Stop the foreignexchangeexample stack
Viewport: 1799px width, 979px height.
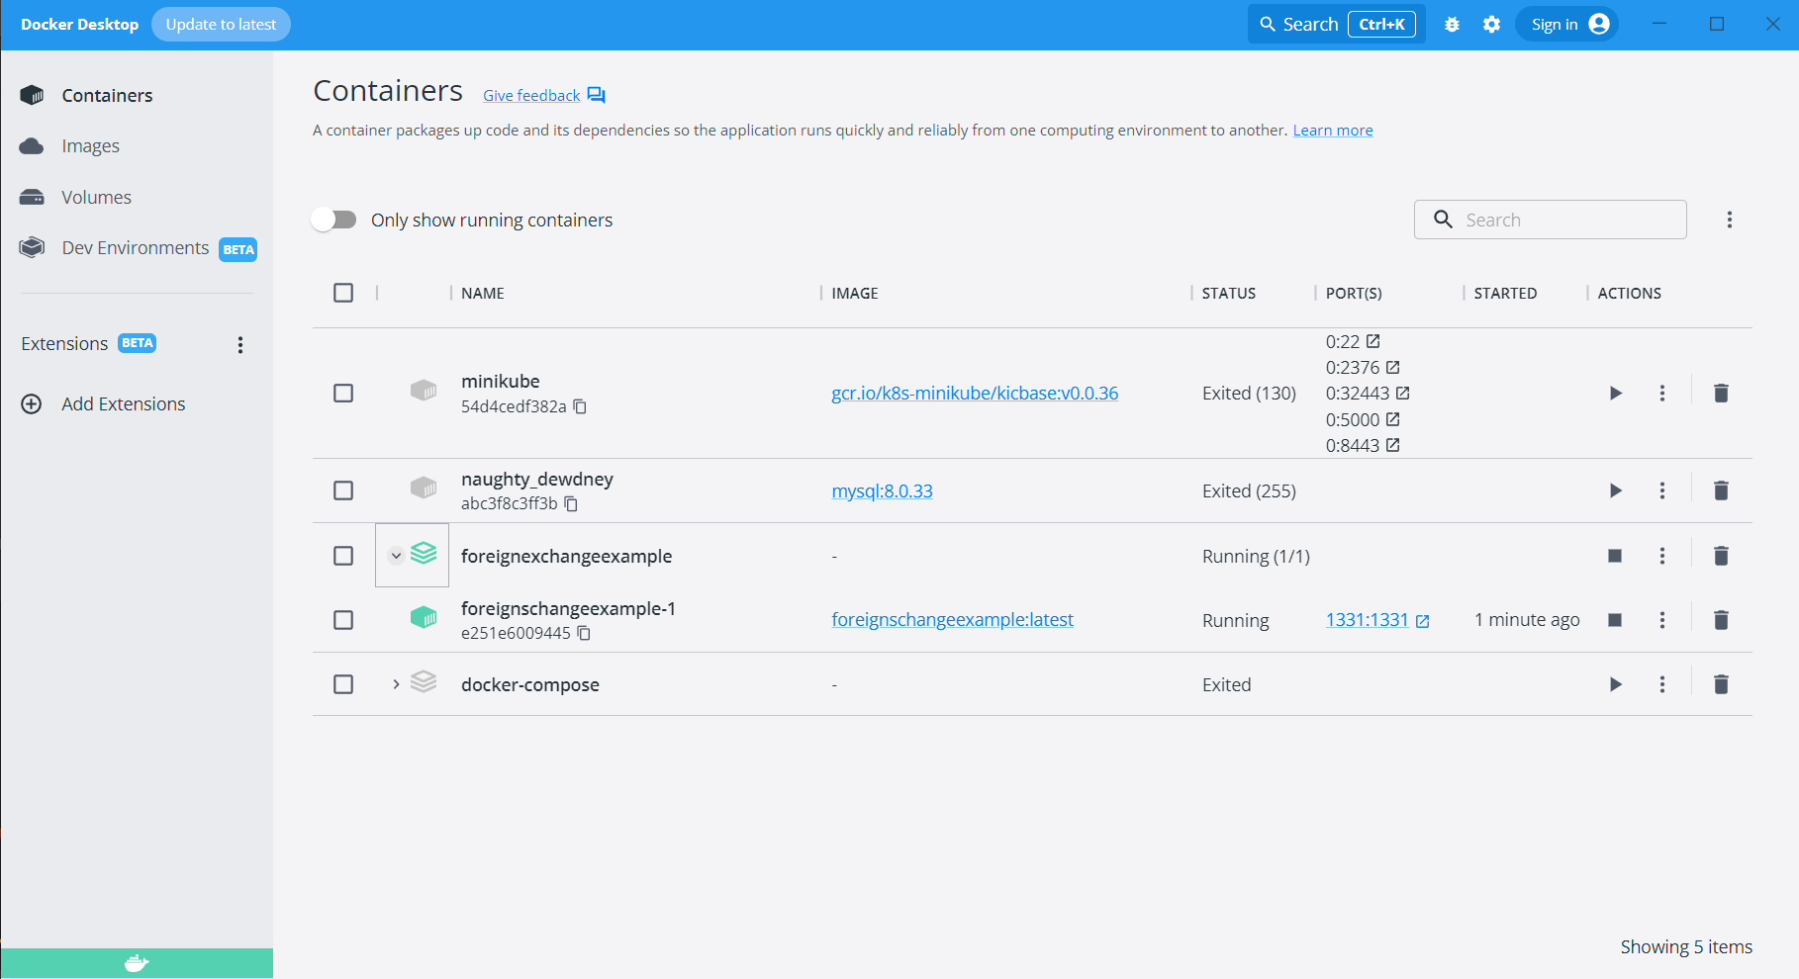[x=1615, y=556]
